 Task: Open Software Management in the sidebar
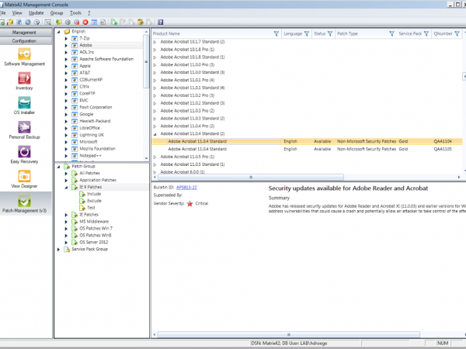24,57
